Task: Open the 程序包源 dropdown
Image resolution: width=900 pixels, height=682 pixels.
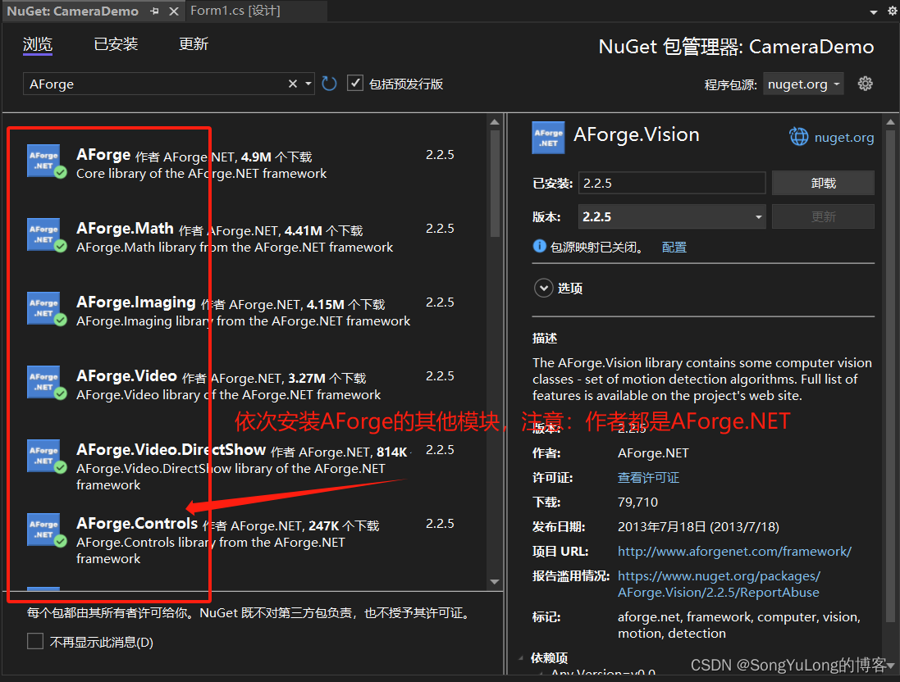Action: [x=802, y=83]
